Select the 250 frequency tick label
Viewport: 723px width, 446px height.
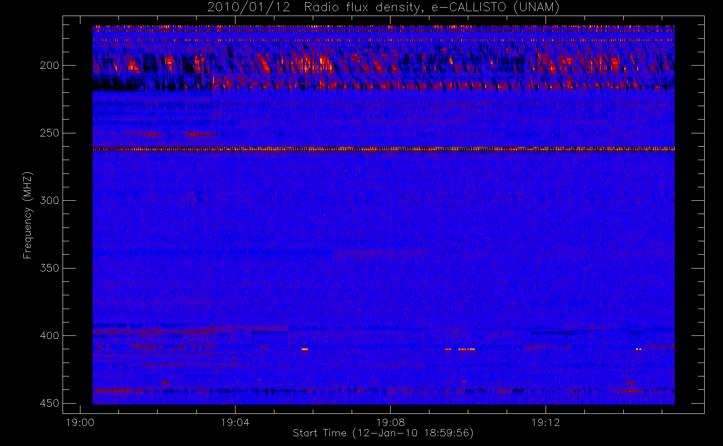[x=49, y=133]
